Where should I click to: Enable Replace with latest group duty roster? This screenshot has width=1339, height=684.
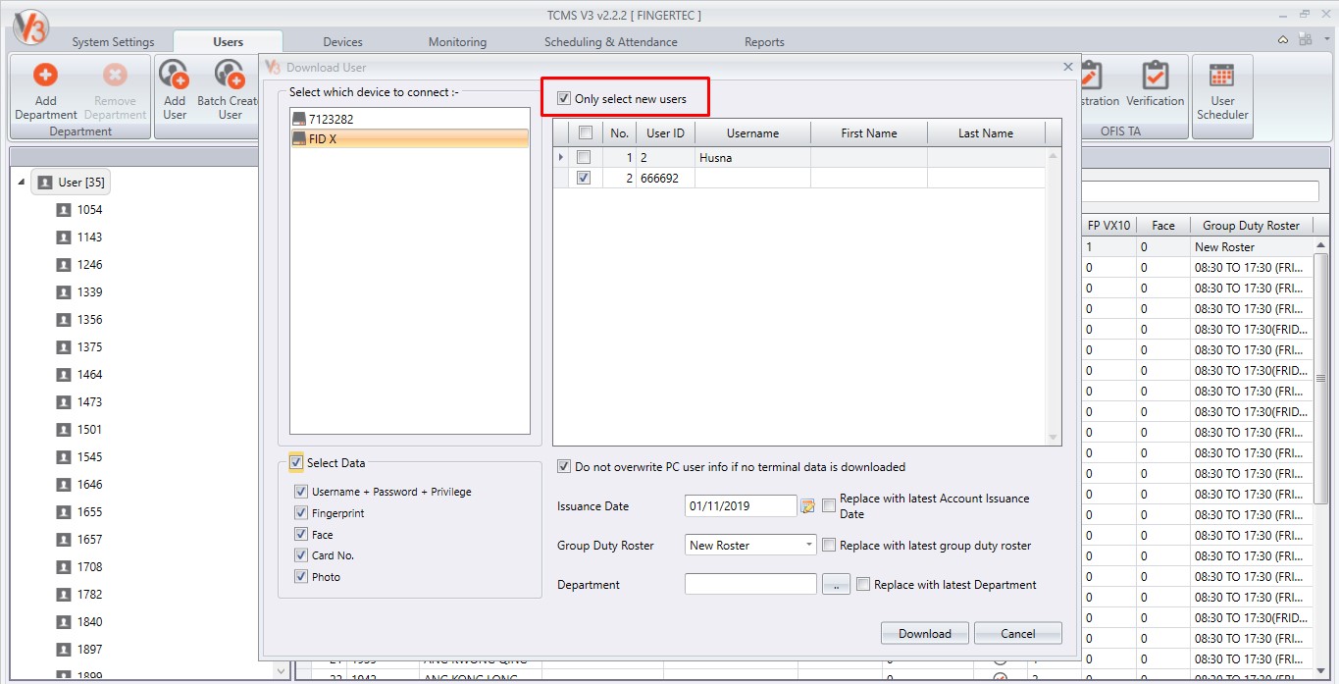tap(829, 545)
